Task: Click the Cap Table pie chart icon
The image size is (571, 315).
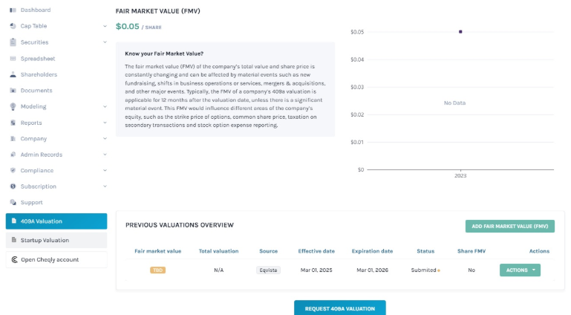Action: pyautogui.click(x=13, y=26)
